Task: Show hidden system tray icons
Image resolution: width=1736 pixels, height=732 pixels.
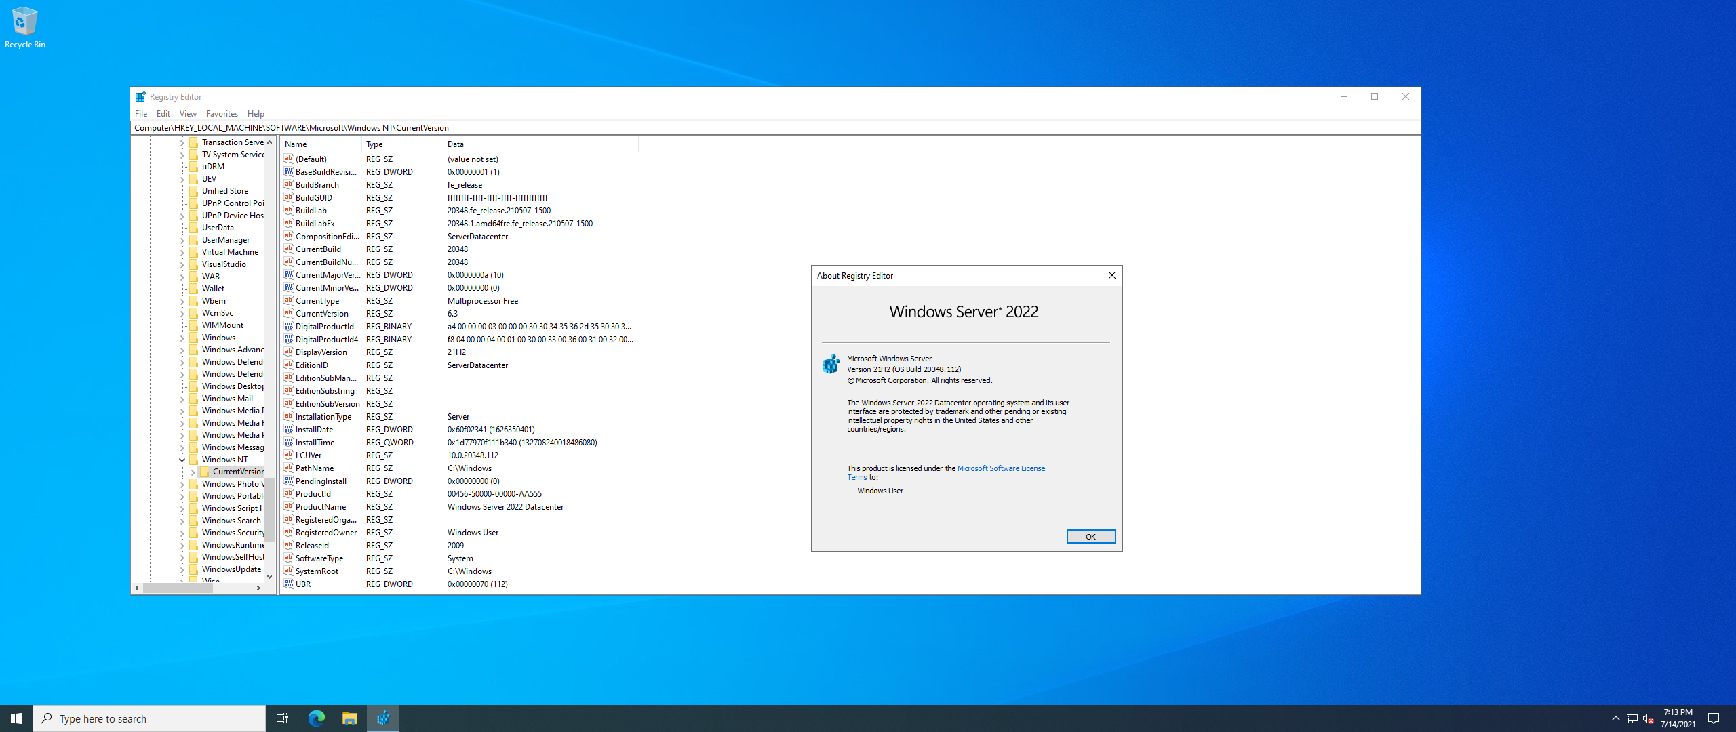Action: pos(1615,718)
